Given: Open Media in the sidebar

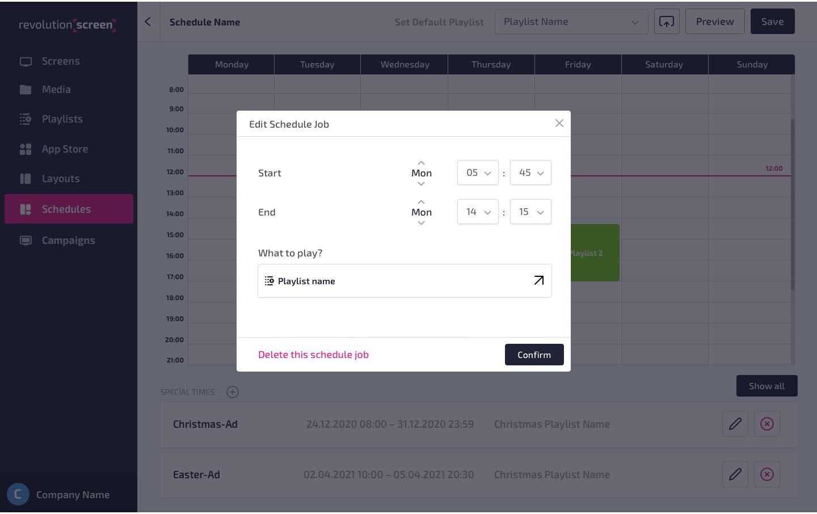Looking at the screenshot, I should 69,90.
